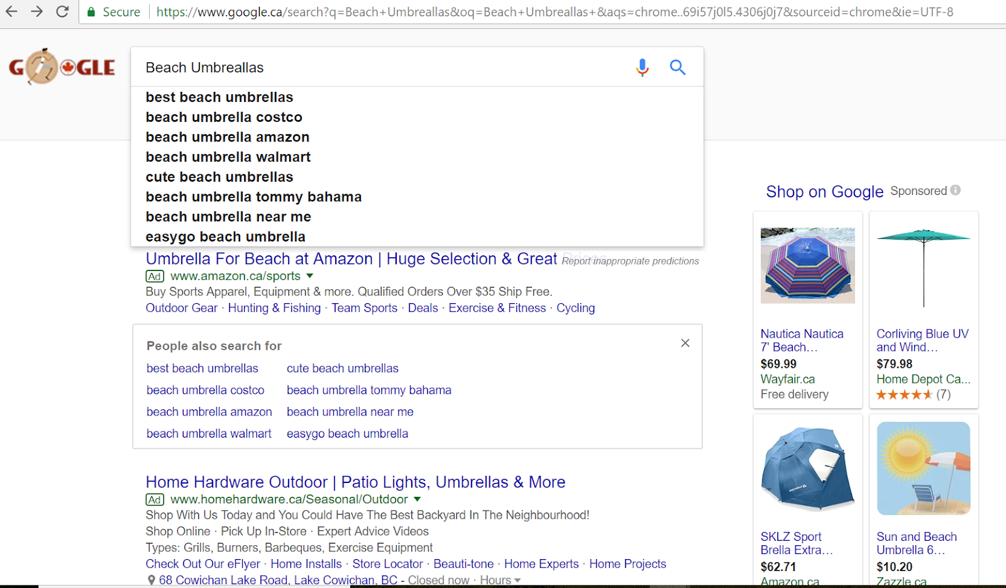Open Exercise & Fitness sitelink
Screen dimensions: 1006x588
(x=497, y=308)
